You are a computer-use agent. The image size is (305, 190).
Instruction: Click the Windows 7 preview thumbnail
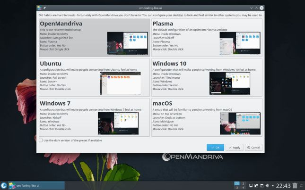(x=118, y=124)
